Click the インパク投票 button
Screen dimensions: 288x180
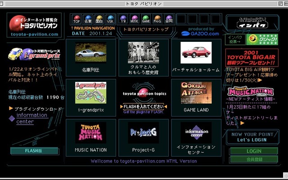235,39
